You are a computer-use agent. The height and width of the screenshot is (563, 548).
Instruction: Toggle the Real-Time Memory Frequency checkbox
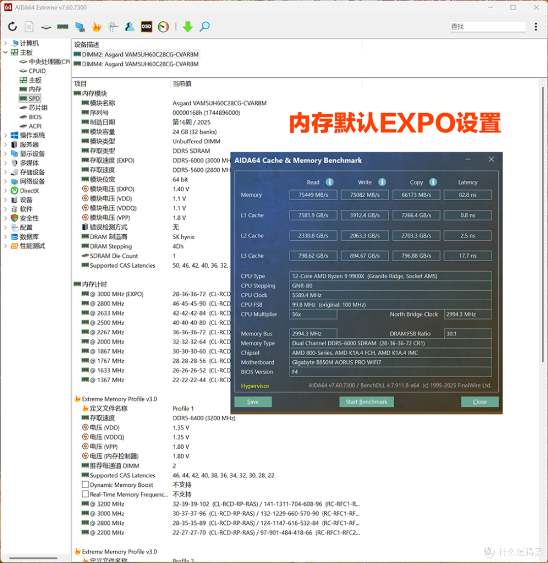tap(85, 494)
